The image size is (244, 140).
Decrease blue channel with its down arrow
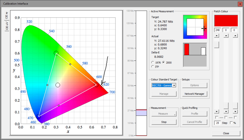coord(235,111)
